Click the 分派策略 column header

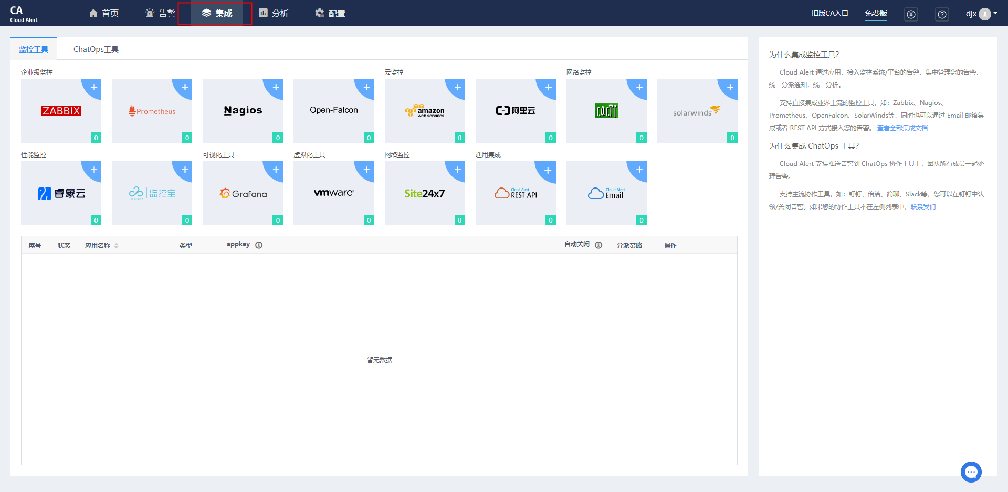629,246
